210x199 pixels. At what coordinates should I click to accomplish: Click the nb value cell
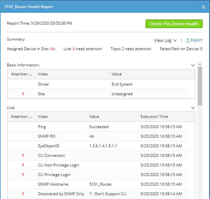point(113,136)
